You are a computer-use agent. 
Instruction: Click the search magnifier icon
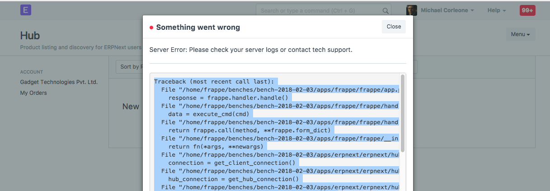click(x=385, y=10)
